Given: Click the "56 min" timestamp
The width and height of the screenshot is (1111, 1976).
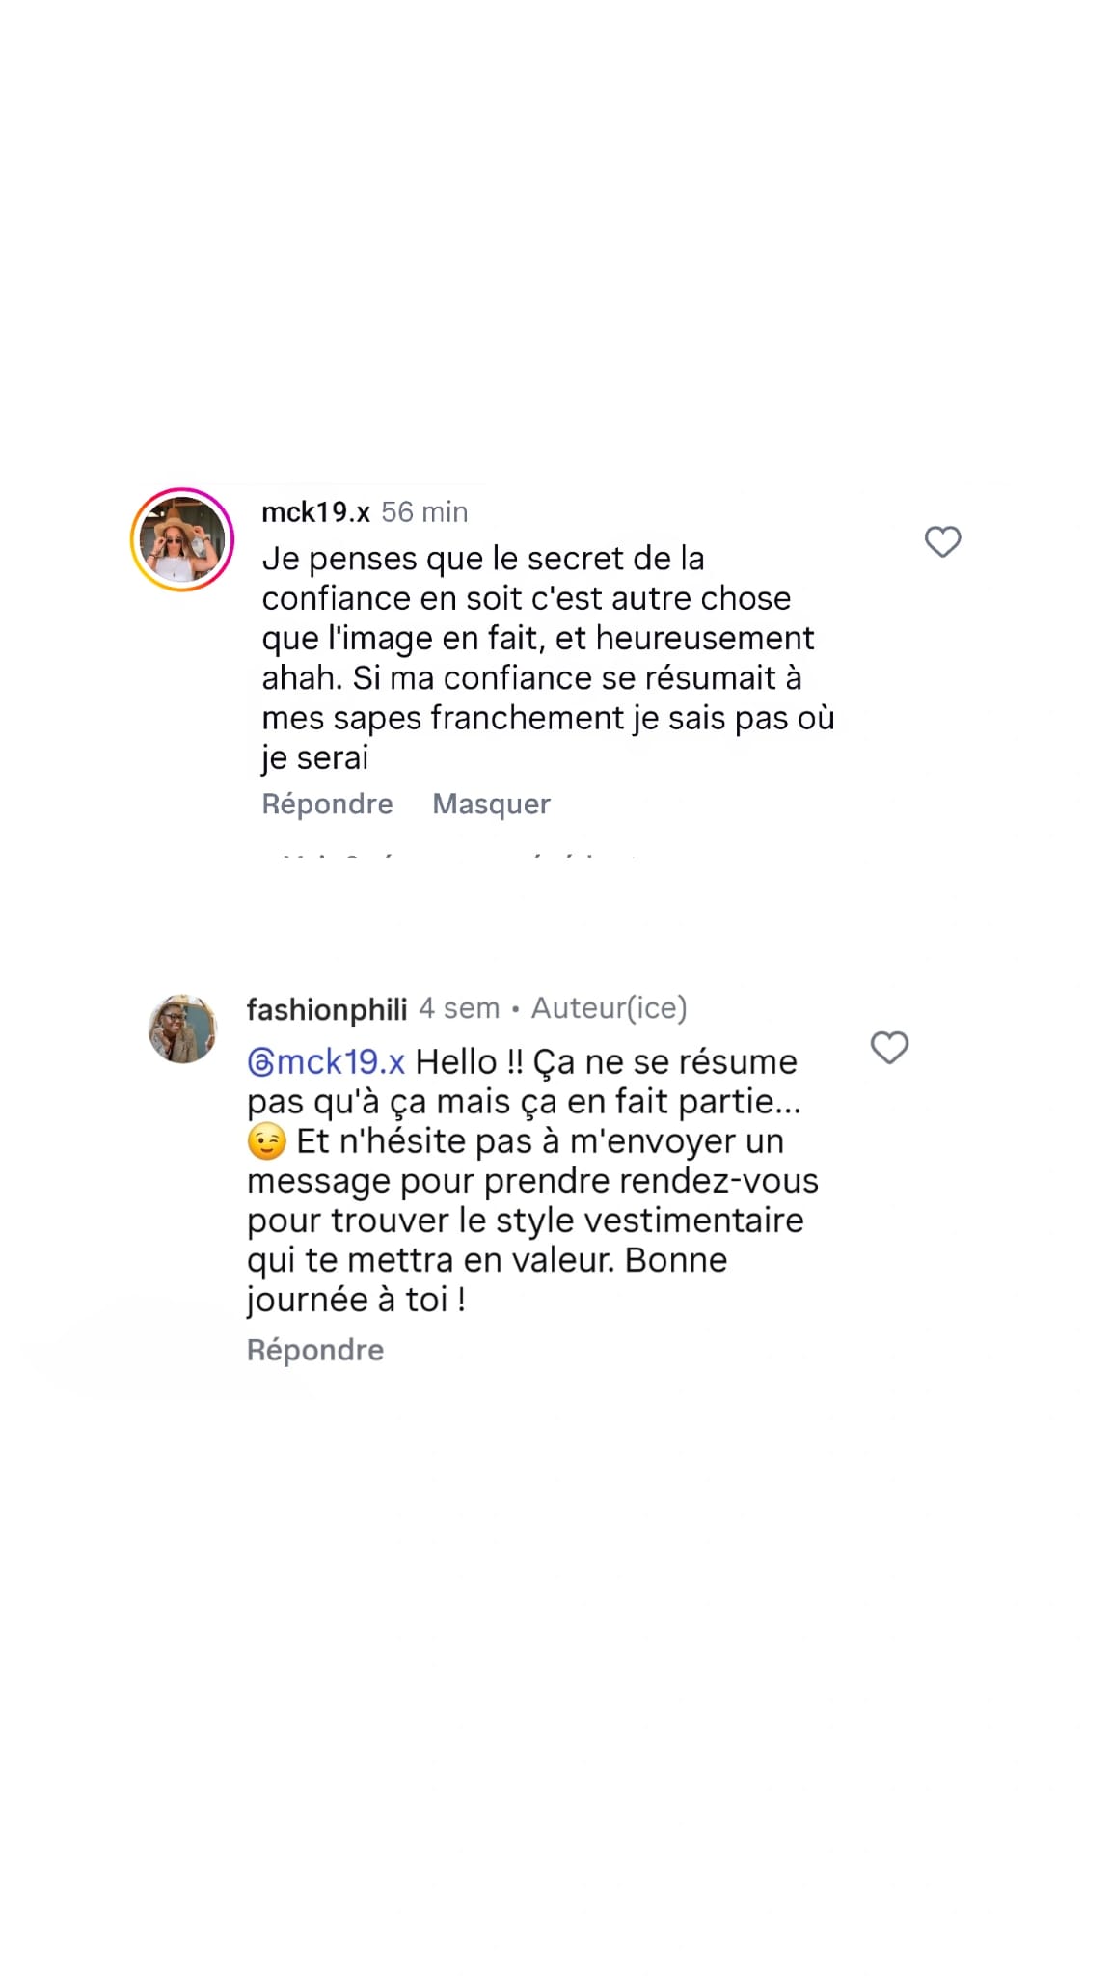Looking at the screenshot, I should (424, 512).
